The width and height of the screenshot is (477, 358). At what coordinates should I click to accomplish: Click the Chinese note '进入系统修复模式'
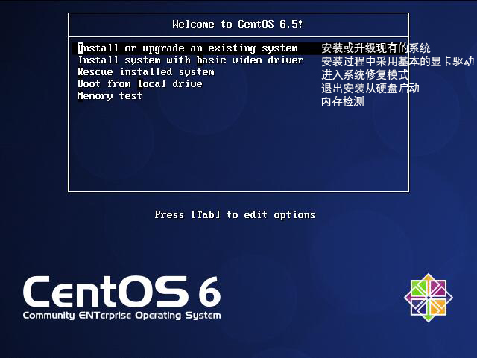(364, 74)
